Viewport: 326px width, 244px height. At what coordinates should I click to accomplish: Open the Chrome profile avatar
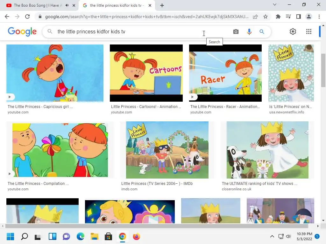click(309, 17)
